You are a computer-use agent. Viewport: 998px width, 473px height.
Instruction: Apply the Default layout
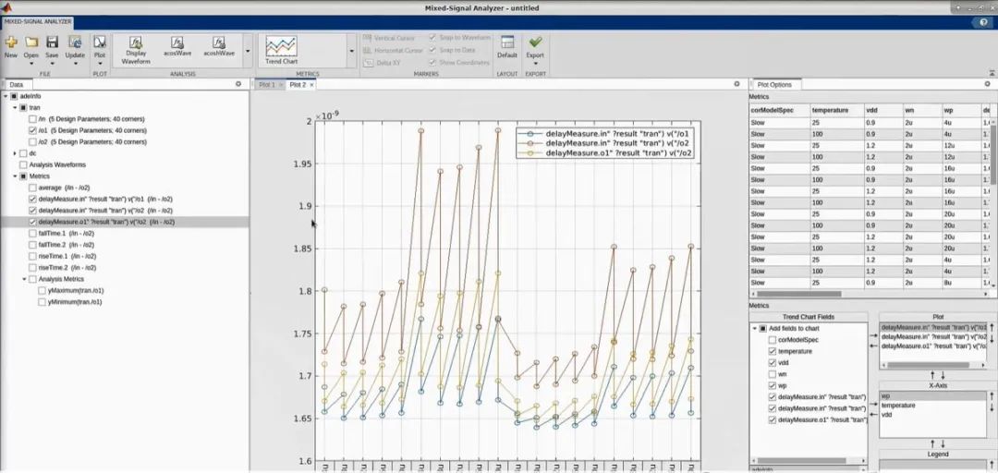pos(507,47)
